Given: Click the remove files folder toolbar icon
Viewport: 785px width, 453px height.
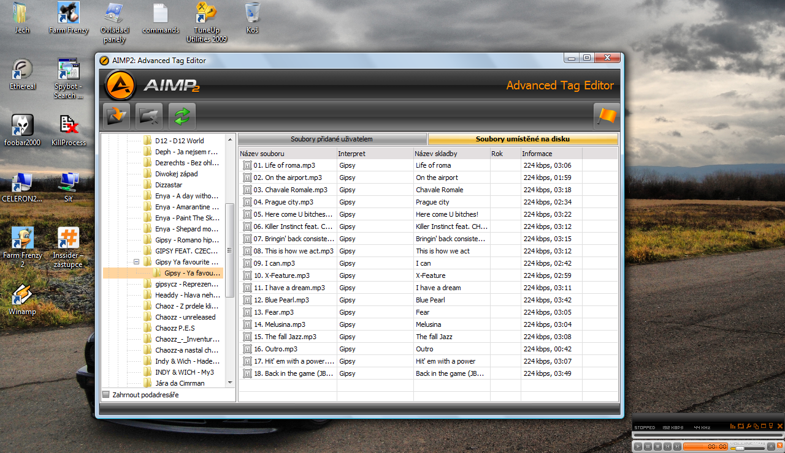Looking at the screenshot, I should pos(149,115).
